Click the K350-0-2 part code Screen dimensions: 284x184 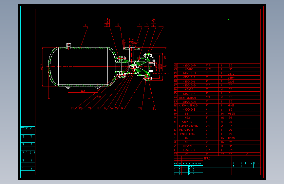189,110
